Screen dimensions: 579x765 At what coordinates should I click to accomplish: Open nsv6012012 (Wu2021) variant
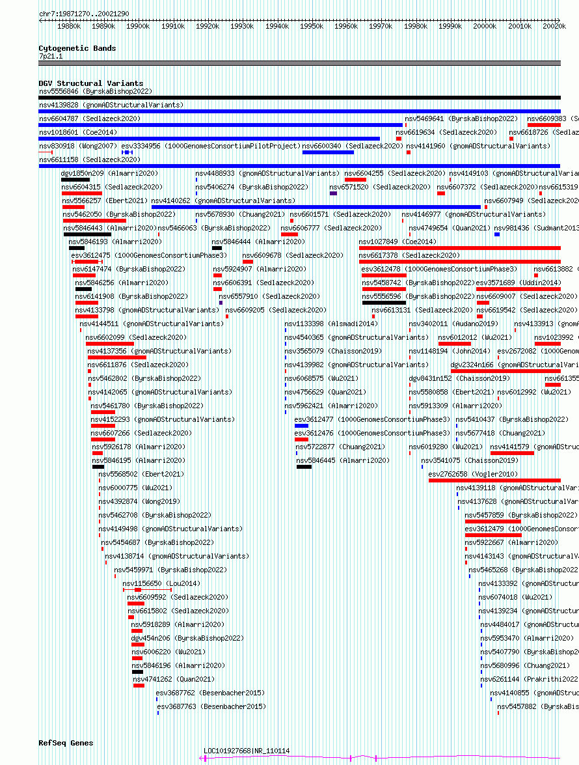click(475, 337)
